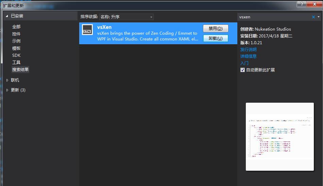Click the vsXen extension XEN icon
The image size is (323, 186).
coord(87,30)
